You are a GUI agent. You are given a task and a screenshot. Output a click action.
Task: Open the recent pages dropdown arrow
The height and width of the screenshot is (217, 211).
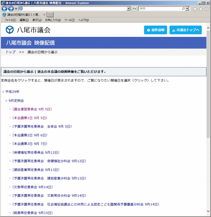16,9
